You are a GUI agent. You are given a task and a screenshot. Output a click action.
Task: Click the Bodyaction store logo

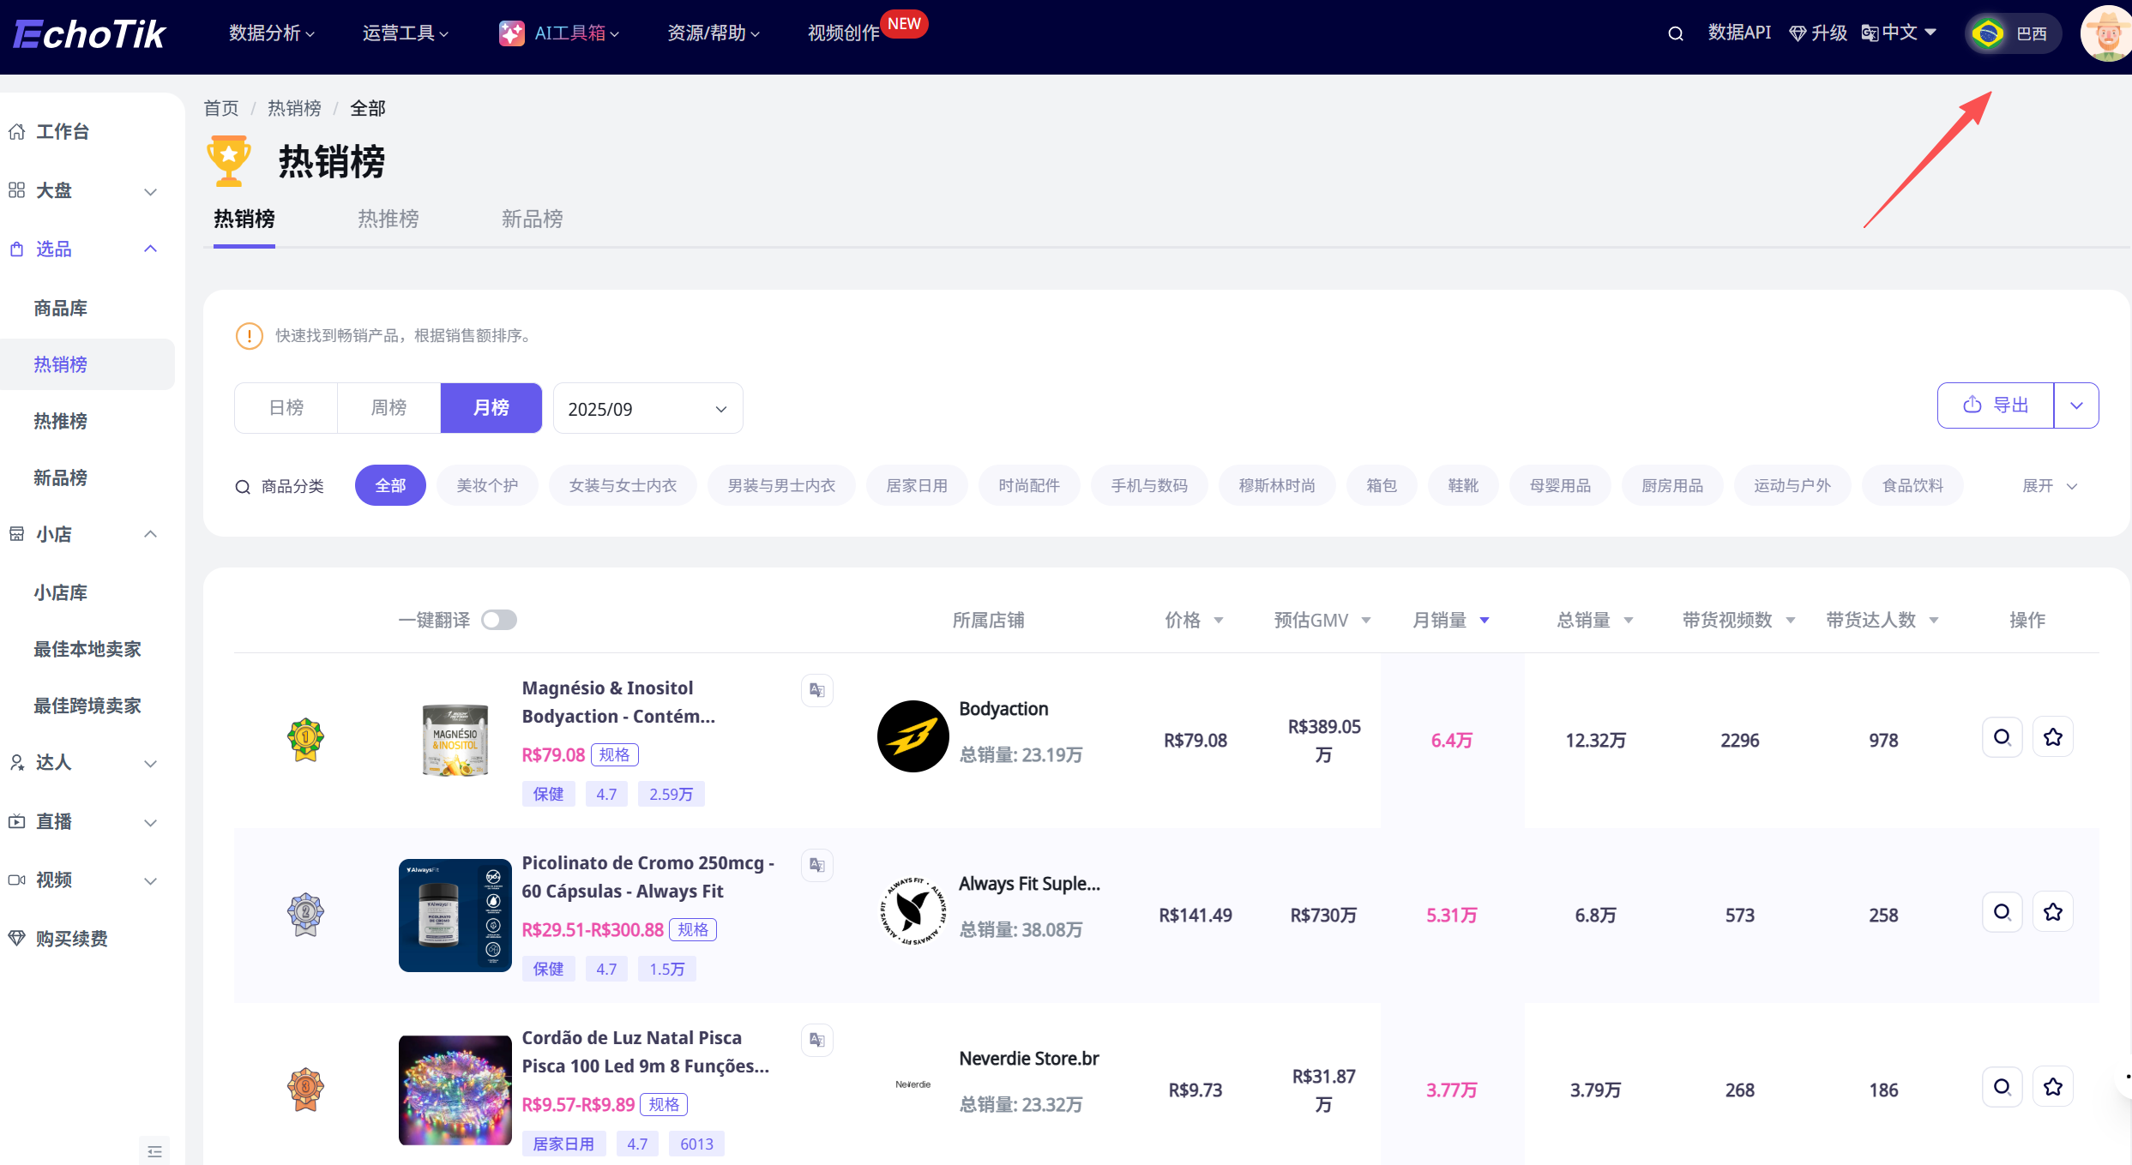pyautogui.click(x=912, y=736)
